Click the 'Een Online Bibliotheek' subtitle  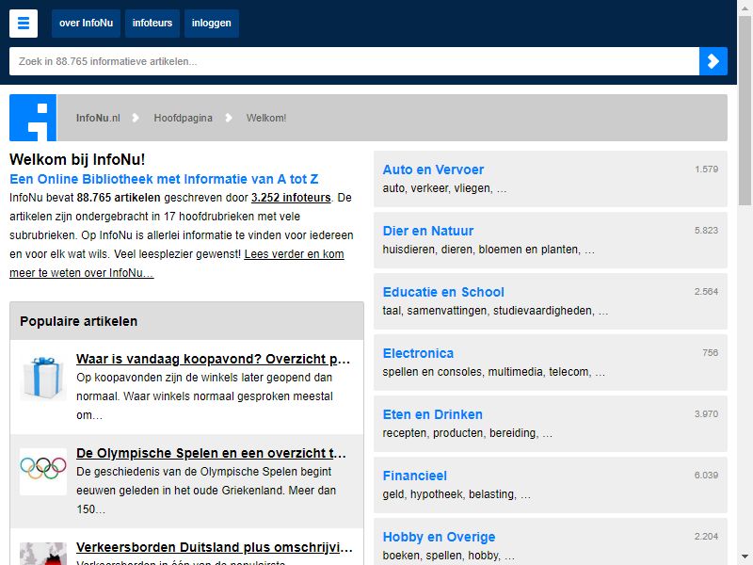tap(164, 179)
